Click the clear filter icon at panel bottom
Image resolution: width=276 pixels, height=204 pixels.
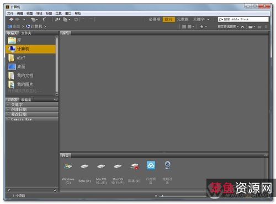[55, 190]
